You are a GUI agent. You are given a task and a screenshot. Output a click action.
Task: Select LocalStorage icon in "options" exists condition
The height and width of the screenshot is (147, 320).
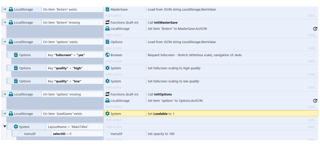click(11, 42)
